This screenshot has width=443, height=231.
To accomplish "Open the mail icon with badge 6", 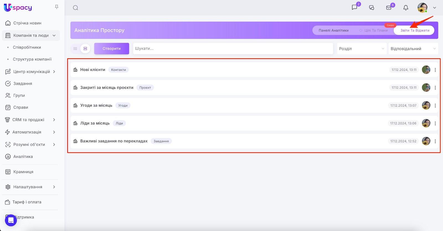I will click(389, 8).
